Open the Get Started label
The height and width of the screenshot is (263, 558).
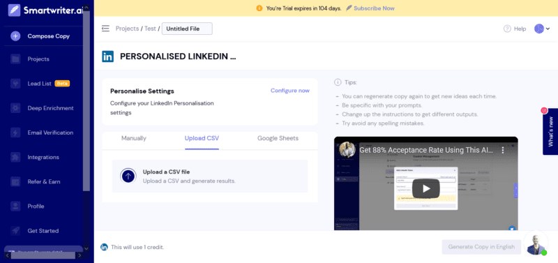pos(43,231)
